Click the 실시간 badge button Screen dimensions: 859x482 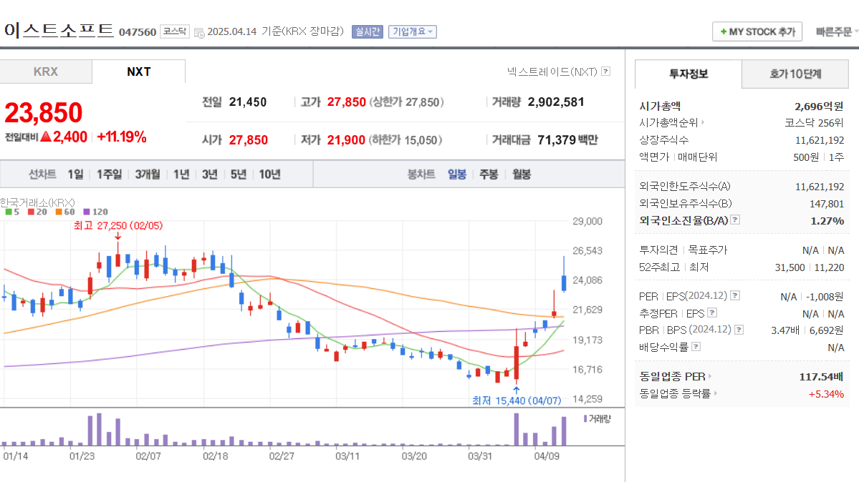(x=367, y=31)
